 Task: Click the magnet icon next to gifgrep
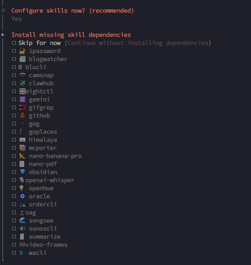pyautogui.click(x=23, y=107)
